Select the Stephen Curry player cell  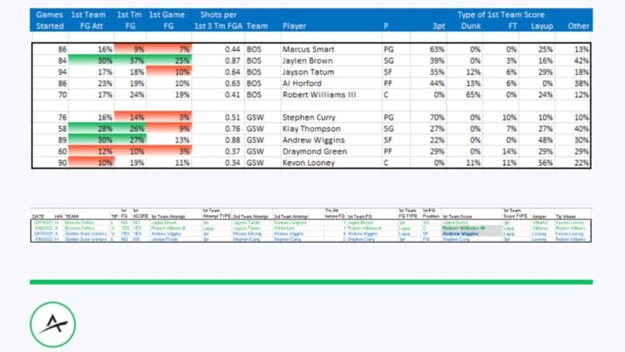click(x=309, y=118)
